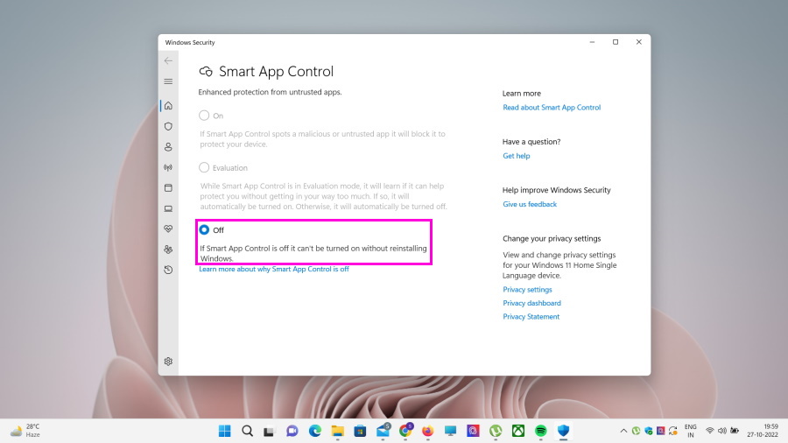Image resolution: width=788 pixels, height=443 pixels.
Task: Open the Privacy dashboard link
Action: (x=531, y=303)
